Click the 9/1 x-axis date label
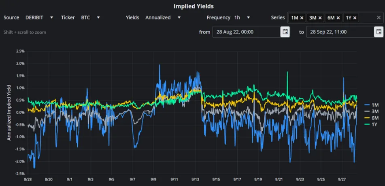The width and height of the screenshot is (385, 186). pos(70,180)
